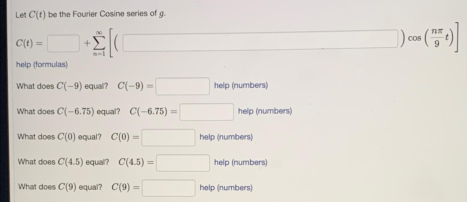Open help (numbers) beside C(-6.75)
This screenshot has height=202, width=467.
pos(265,111)
